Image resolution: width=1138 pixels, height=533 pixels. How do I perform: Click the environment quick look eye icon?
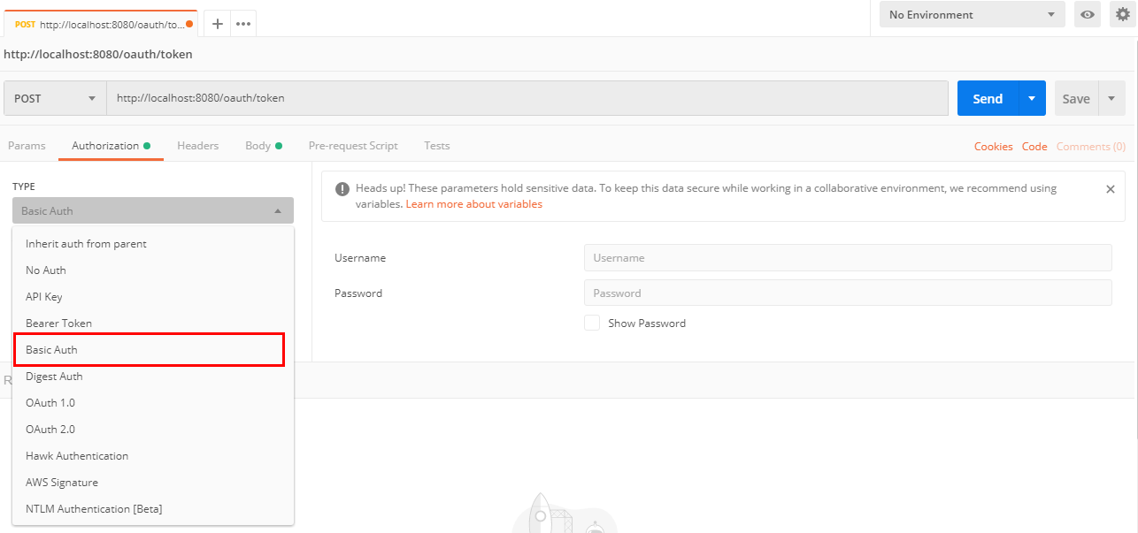click(1088, 14)
